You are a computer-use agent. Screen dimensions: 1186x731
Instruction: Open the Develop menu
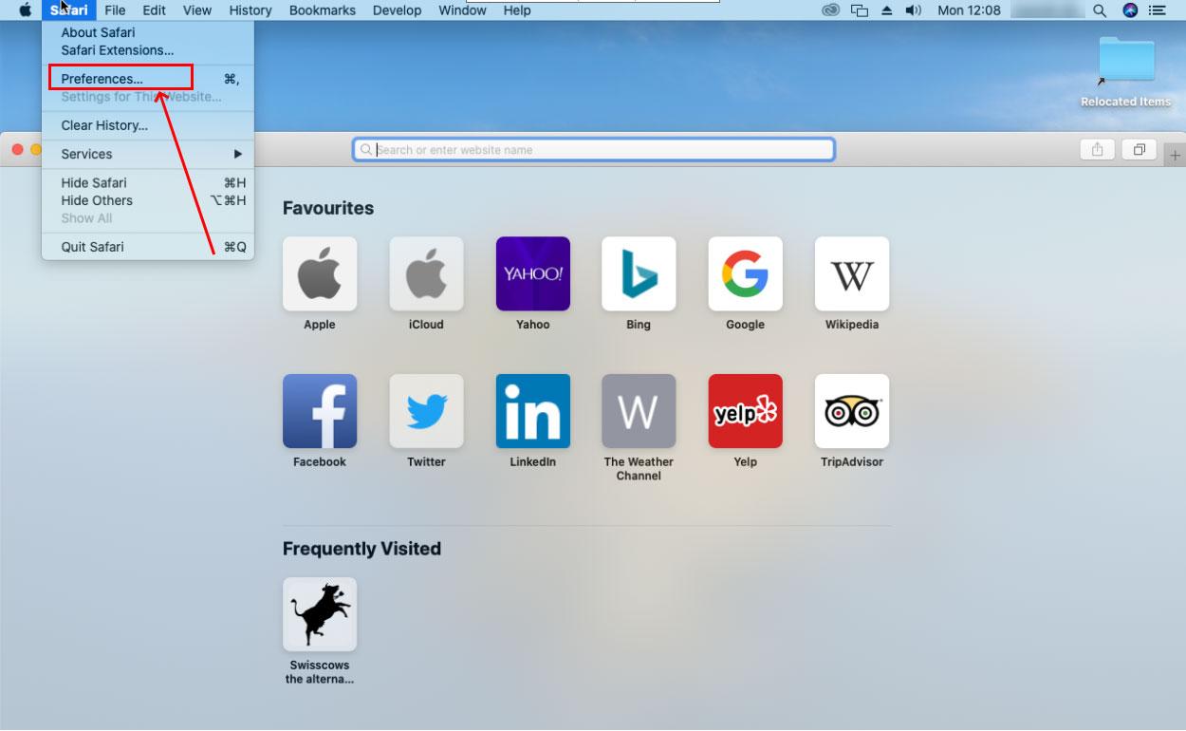click(x=397, y=10)
